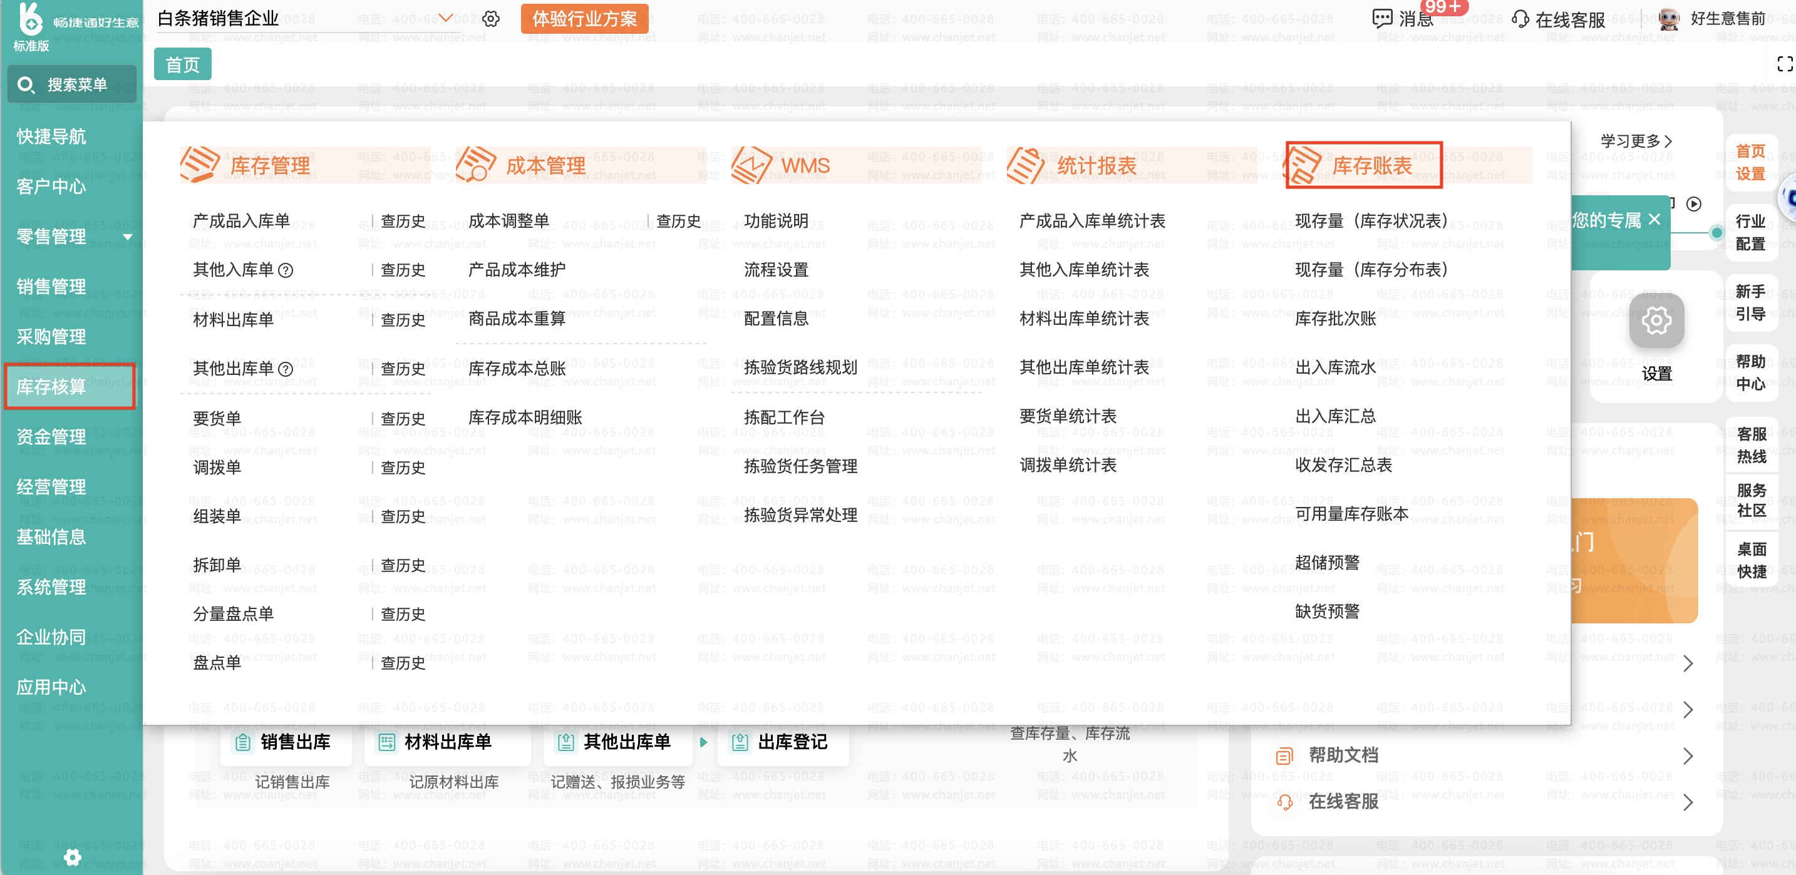Open 服务社区 in right panel
This screenshot has height=875, width=1796.
coord(1752,500)
